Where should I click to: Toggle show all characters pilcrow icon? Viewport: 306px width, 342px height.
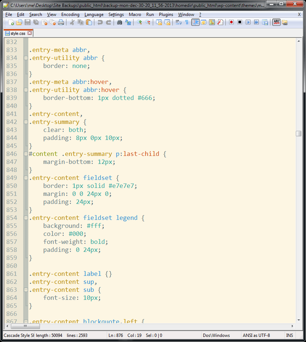[187, 22]
